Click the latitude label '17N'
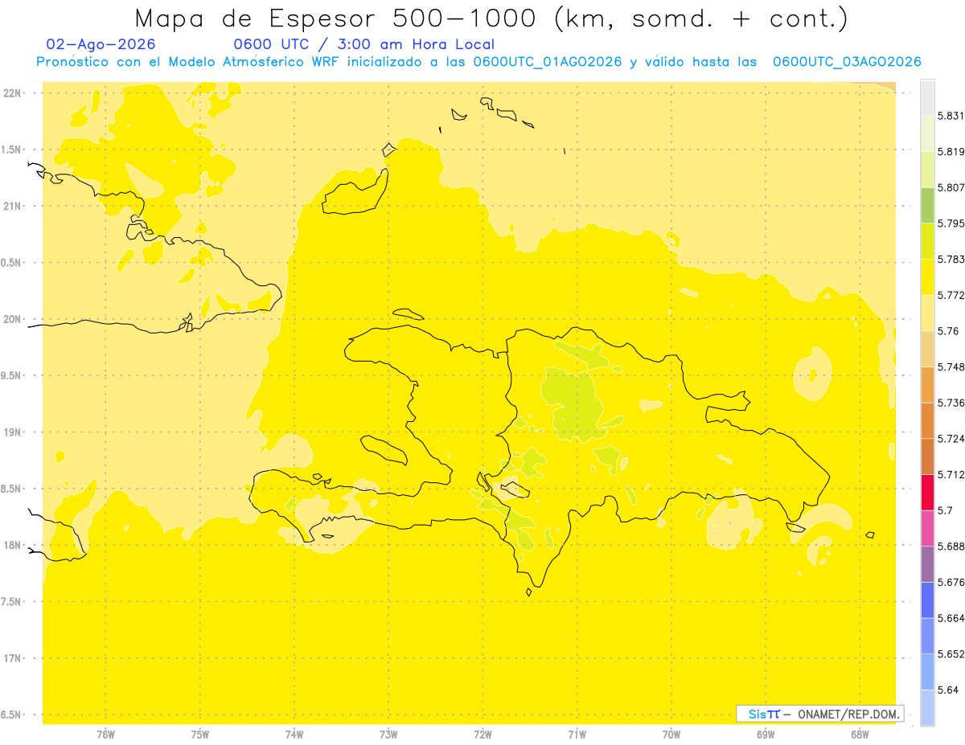 point(11,659)
